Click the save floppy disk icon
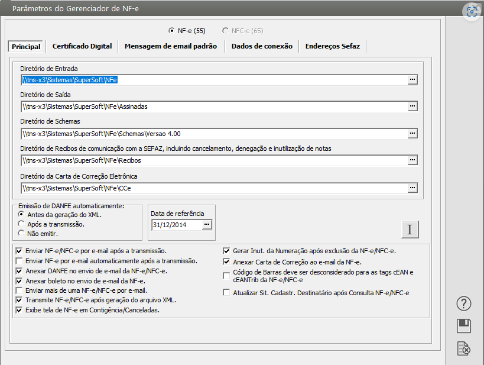The image size is (484, 365). point(464,326)
